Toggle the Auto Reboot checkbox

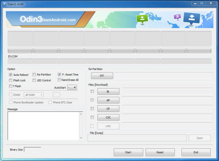click(x=11, y=75)
